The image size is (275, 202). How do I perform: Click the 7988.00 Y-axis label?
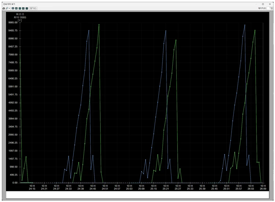pyautogui.click(x=13, y=55)
